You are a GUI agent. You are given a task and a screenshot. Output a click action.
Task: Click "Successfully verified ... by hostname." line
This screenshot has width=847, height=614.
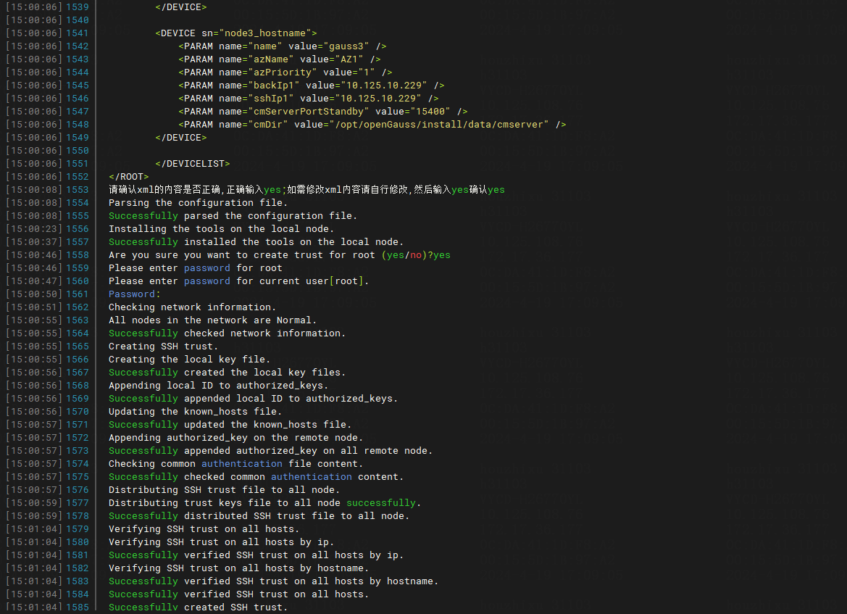273,581
